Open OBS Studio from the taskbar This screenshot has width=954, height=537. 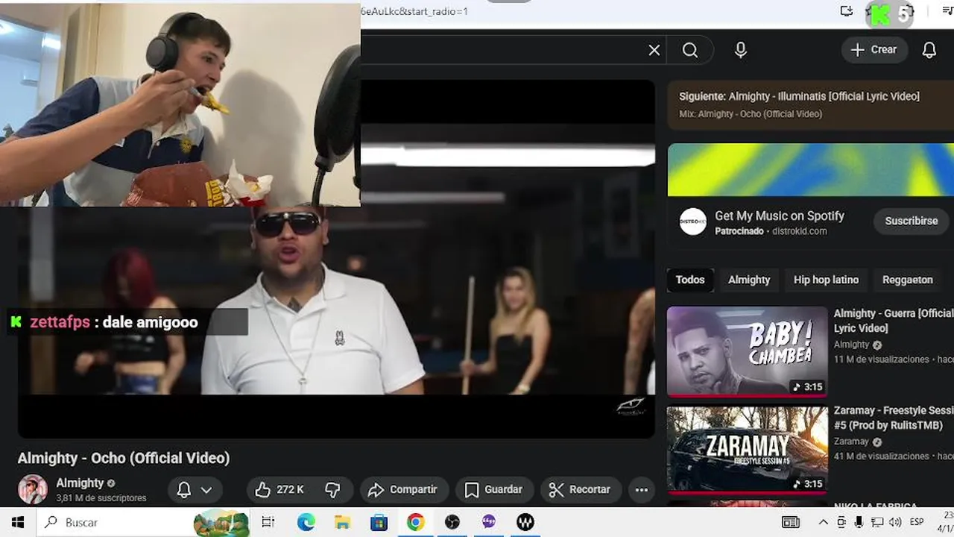452,523
